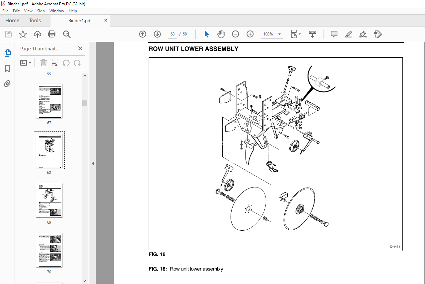This screenshot has height=284, width=425.
Task: Click the ROW UNIT LOWER ASSEMBLY heading
Action: [193, 49]
